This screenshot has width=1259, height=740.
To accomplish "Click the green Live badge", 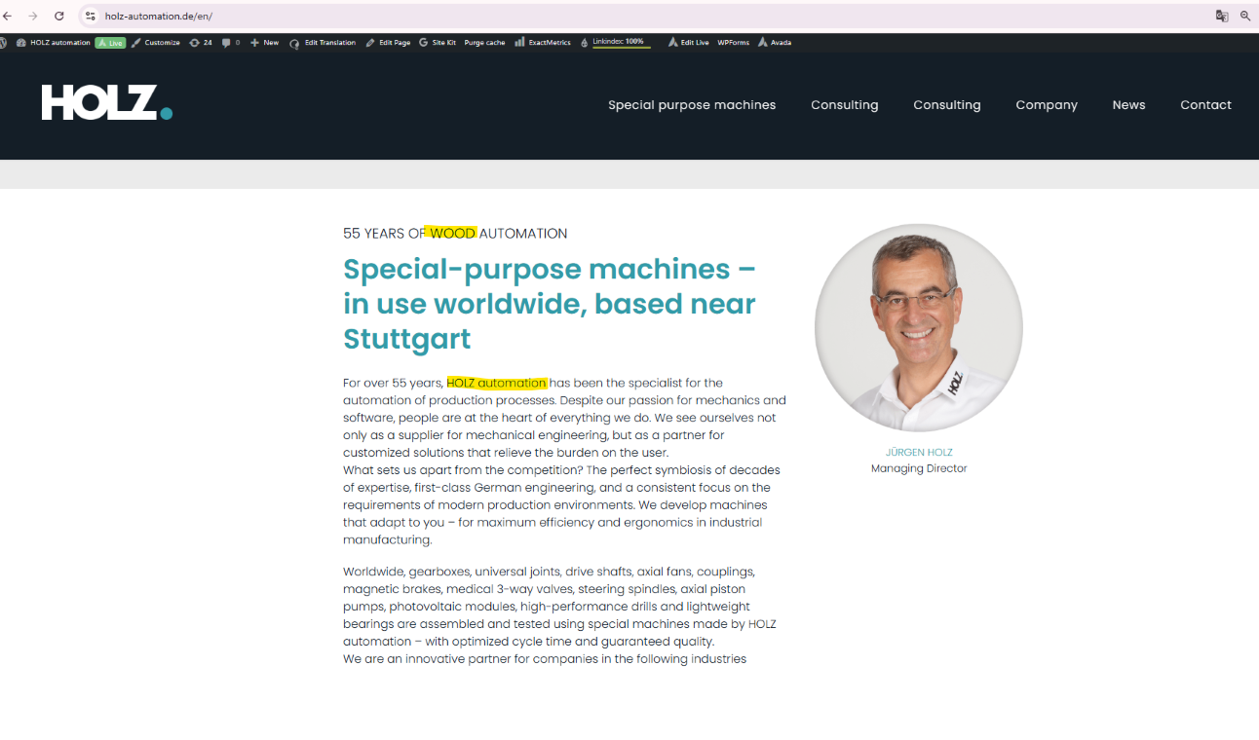I will coord(110,43).
